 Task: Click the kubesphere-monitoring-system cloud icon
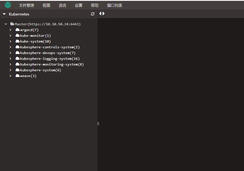tap(17, 64)
